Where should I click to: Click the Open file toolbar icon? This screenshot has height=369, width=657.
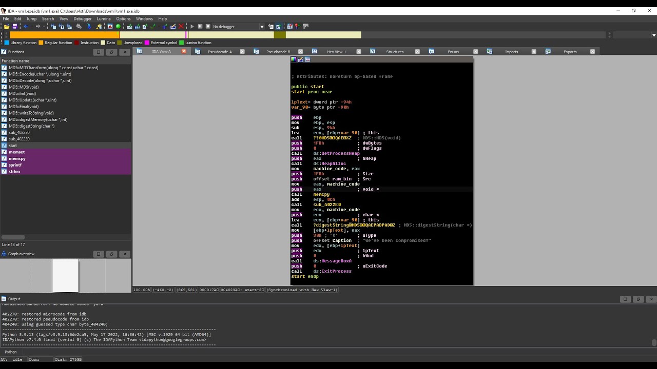(x=7, y=26)
